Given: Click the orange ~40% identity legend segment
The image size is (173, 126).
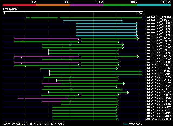Looking at the screenshot, I should (53, 5).
